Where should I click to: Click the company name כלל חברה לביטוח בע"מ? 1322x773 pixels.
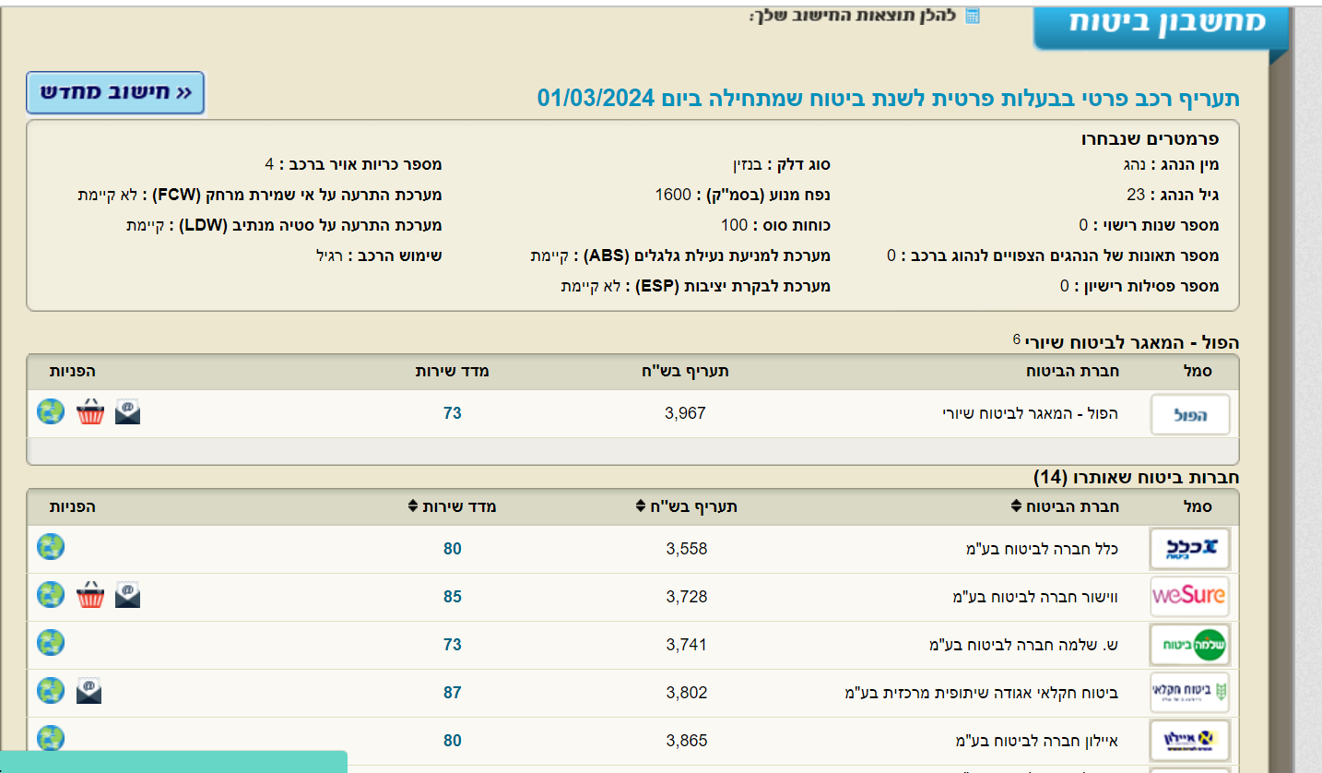tap(1042, 549)
